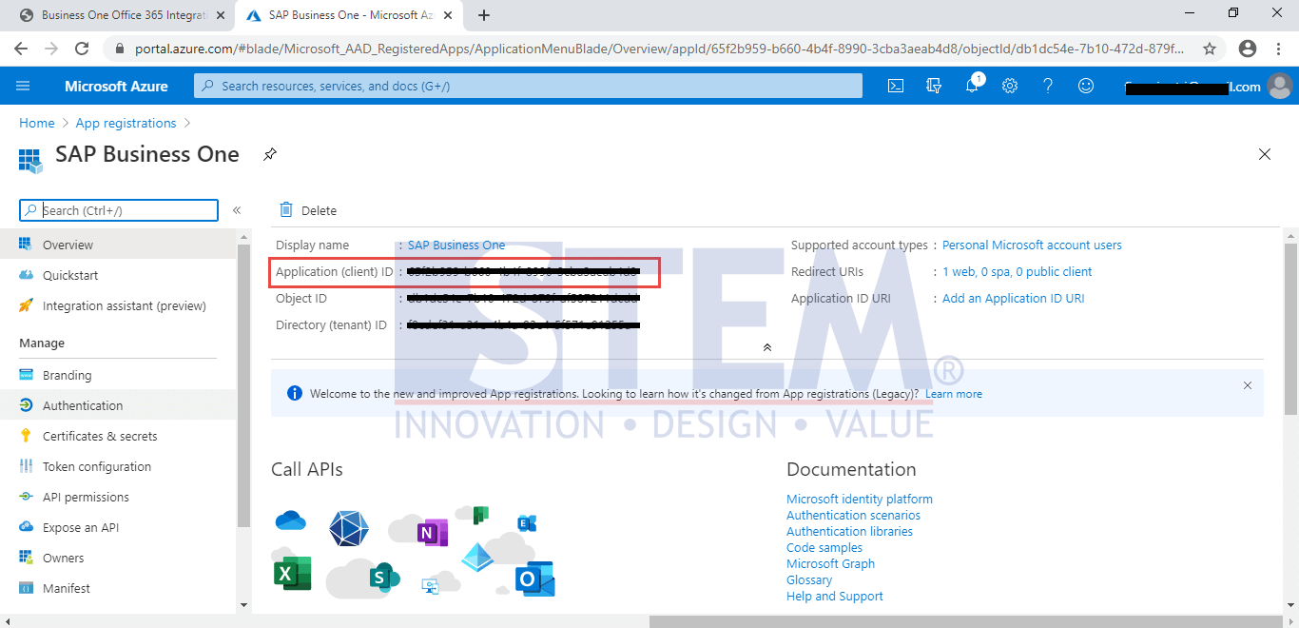Open the Help question mark icon

[x=1047, y=86]
